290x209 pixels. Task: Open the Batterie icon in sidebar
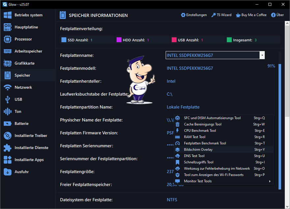coord(7,124)
